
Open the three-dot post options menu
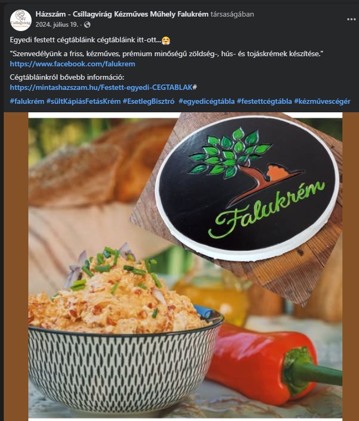click(351, 19)
